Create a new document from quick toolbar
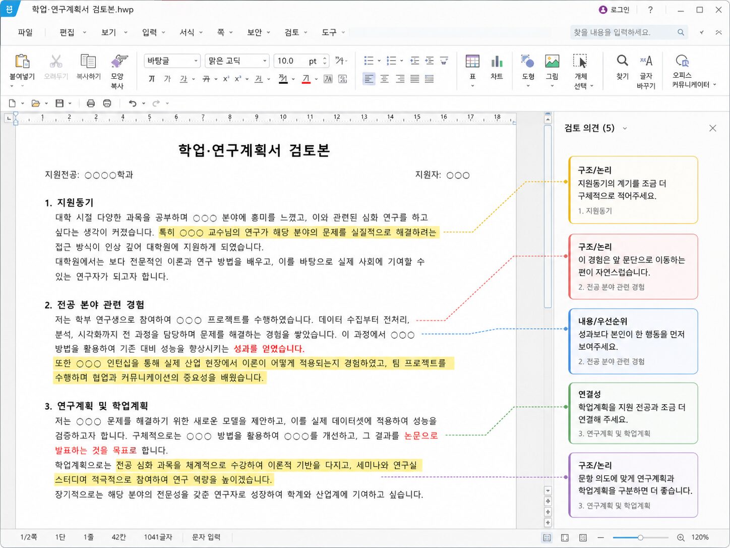The height and width of the screenshot is (548, 730). [x=12, y=103]
